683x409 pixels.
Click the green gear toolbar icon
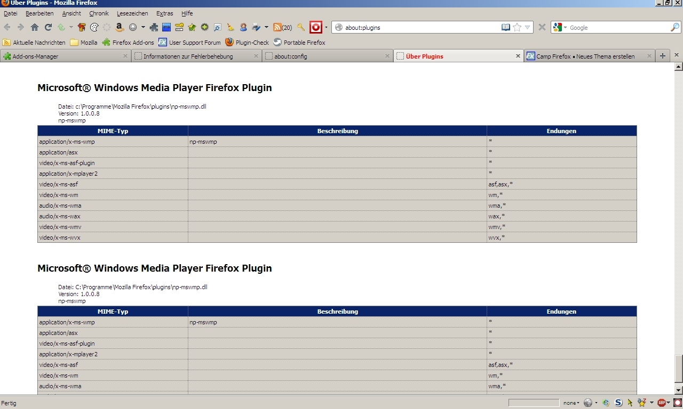click(x=204, y=27)
